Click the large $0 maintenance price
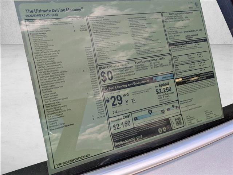 coord(106,77)
